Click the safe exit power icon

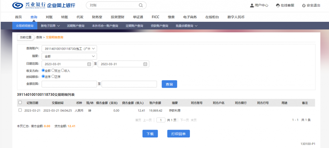[304, 5]
